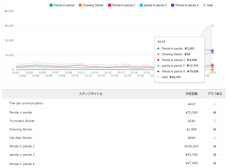Enable graph for Tuchineco Sticker
Viewport: 229px width, 168px height.
point(215,121)
